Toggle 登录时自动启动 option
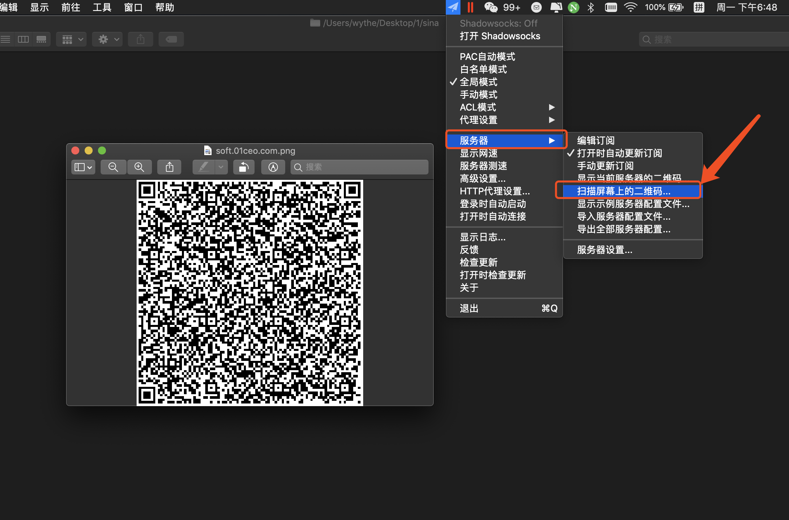Viewport: 789px width, 520px height. pyautogui.click(x=504, y=204)
